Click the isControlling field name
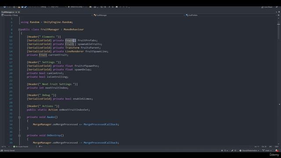281x158 pixels. point(57,77)
